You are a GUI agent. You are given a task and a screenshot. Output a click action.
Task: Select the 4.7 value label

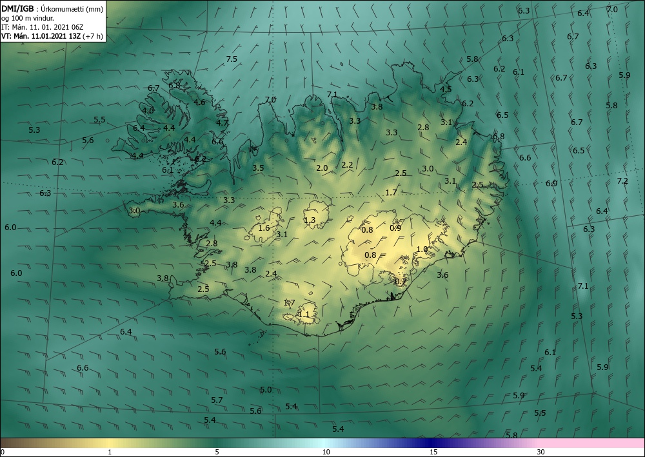click(x=222, y=122)
